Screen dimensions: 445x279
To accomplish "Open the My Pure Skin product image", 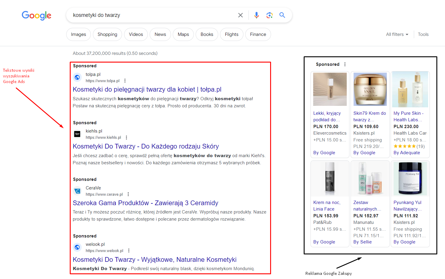I will pyautogui.click(x=410, y=89).
